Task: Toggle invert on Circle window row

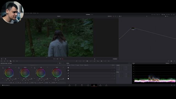Action: tap(112, 70)
